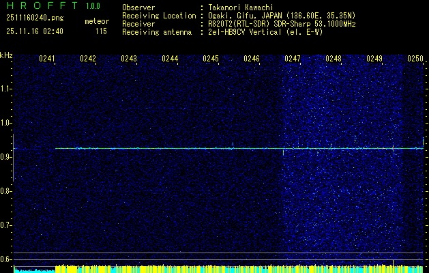Click the 0243 time marker

(129, 59)
